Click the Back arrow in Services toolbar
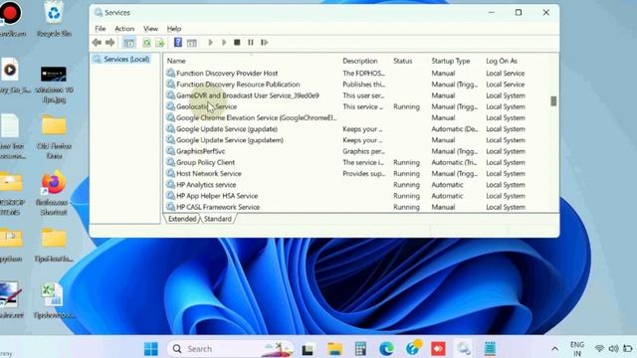Viewport: 637px width, 358px height. click(x=97, y=42)
